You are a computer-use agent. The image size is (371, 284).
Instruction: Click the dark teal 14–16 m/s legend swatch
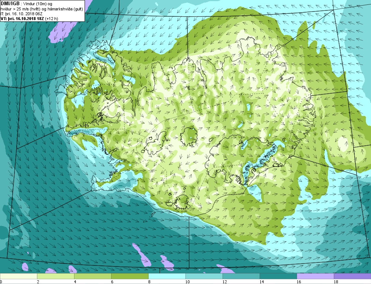coord(278,277)
